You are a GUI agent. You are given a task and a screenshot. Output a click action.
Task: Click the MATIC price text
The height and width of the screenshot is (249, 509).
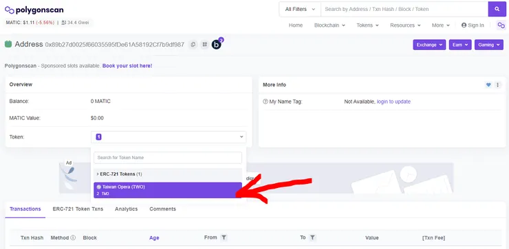(x=30, y=23)
